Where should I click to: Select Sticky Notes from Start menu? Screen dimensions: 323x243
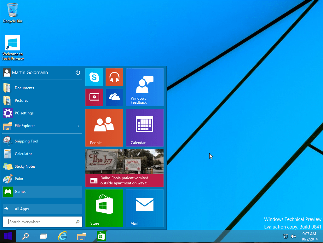pyautogui.click(x=25, y=166)
